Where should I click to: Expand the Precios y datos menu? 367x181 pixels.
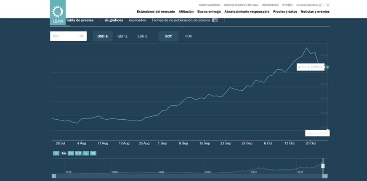[x=285, y=12]
